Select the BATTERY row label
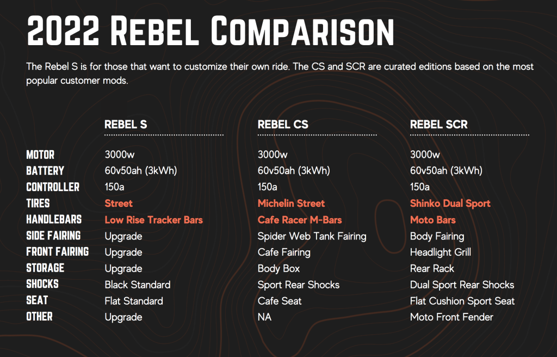The width and height of the screenshot is (557, 357). point(45,171)
